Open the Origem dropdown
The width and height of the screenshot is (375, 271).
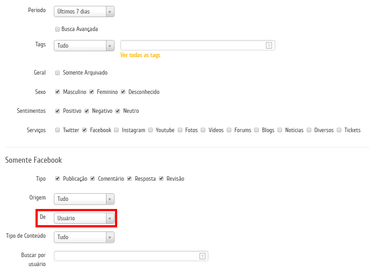(84, 199)
